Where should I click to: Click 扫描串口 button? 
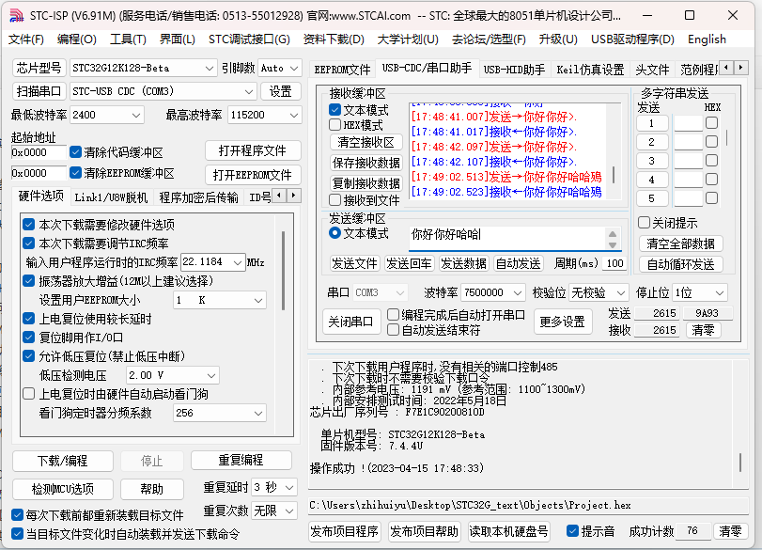39,91
